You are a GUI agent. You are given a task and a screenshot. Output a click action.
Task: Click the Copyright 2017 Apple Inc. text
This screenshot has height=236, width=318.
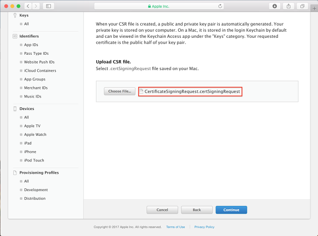[128, 227]
